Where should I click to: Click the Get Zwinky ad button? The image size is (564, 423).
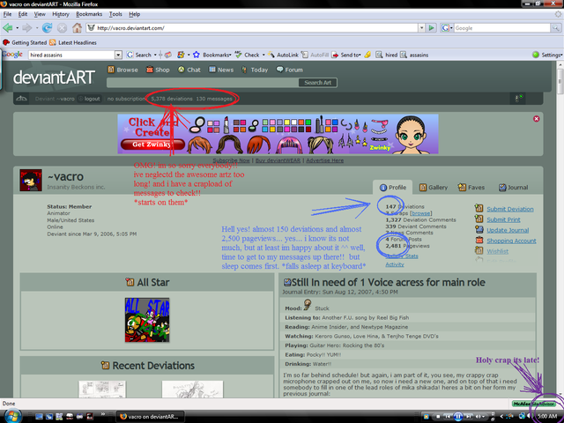click(152, 145)
